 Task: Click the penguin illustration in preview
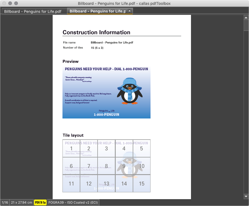click(130, 91)
